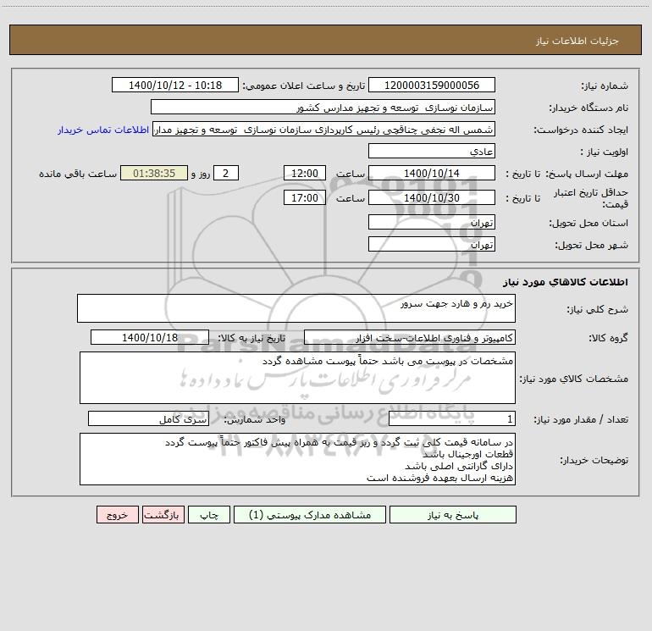Click the request creator field شمس اله نجفی
Image resolution: width=652 pixels, height=631 pixels.
[x=324, y=129]
